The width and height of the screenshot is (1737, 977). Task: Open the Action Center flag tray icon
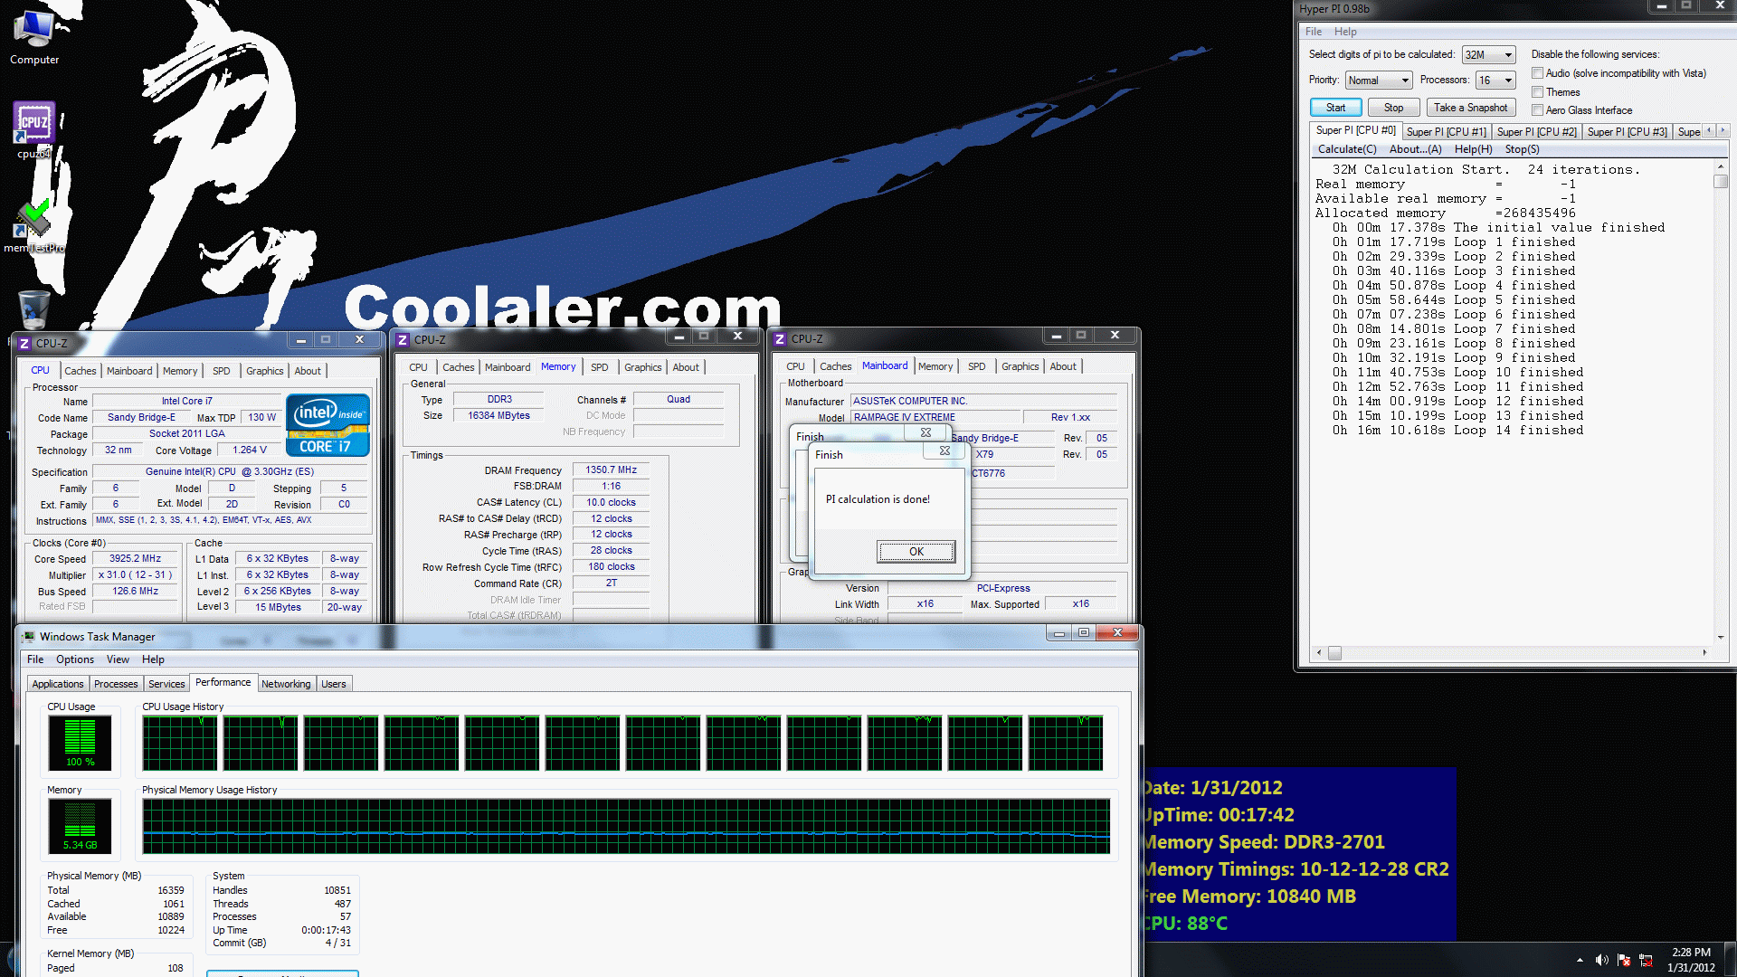[1624, 960]
